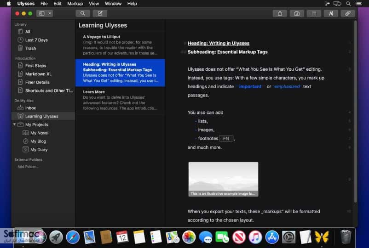Open the Apple menu
This screenshot has width=369, height=248.
pyautogui.click(x=8, y=4)
